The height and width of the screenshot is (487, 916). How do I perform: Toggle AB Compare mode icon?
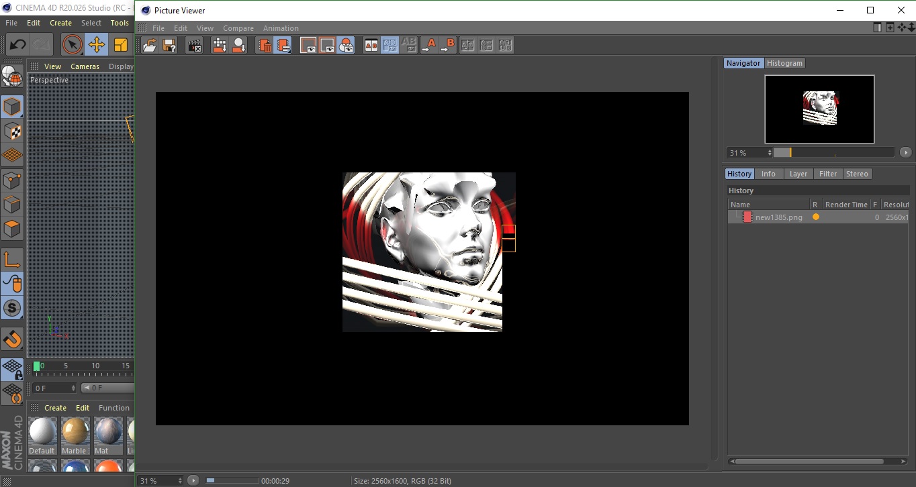pos(371,45)
